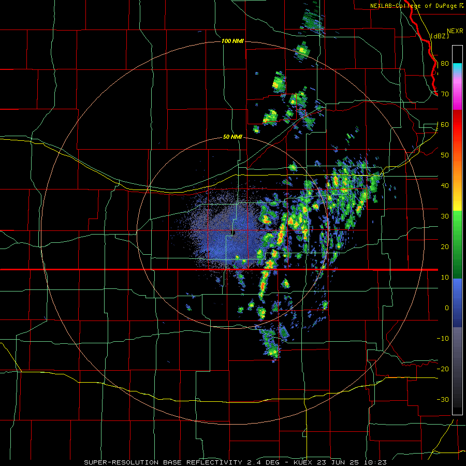Pick the bright green segment of the color bar
Viewport: 466px width, 466px height.
point(457,226)
